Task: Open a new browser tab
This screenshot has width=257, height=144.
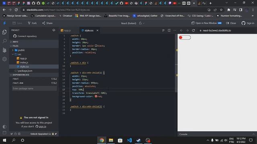Action: tap(210, 3)
